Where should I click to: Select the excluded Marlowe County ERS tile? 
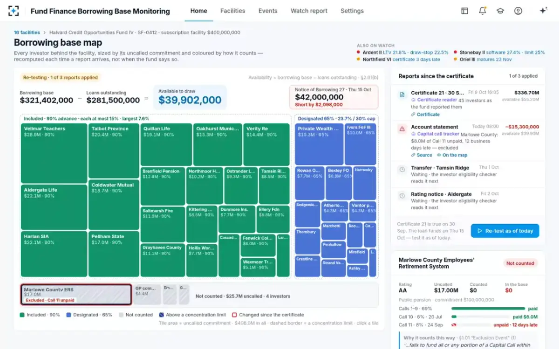tap(76, 294)
